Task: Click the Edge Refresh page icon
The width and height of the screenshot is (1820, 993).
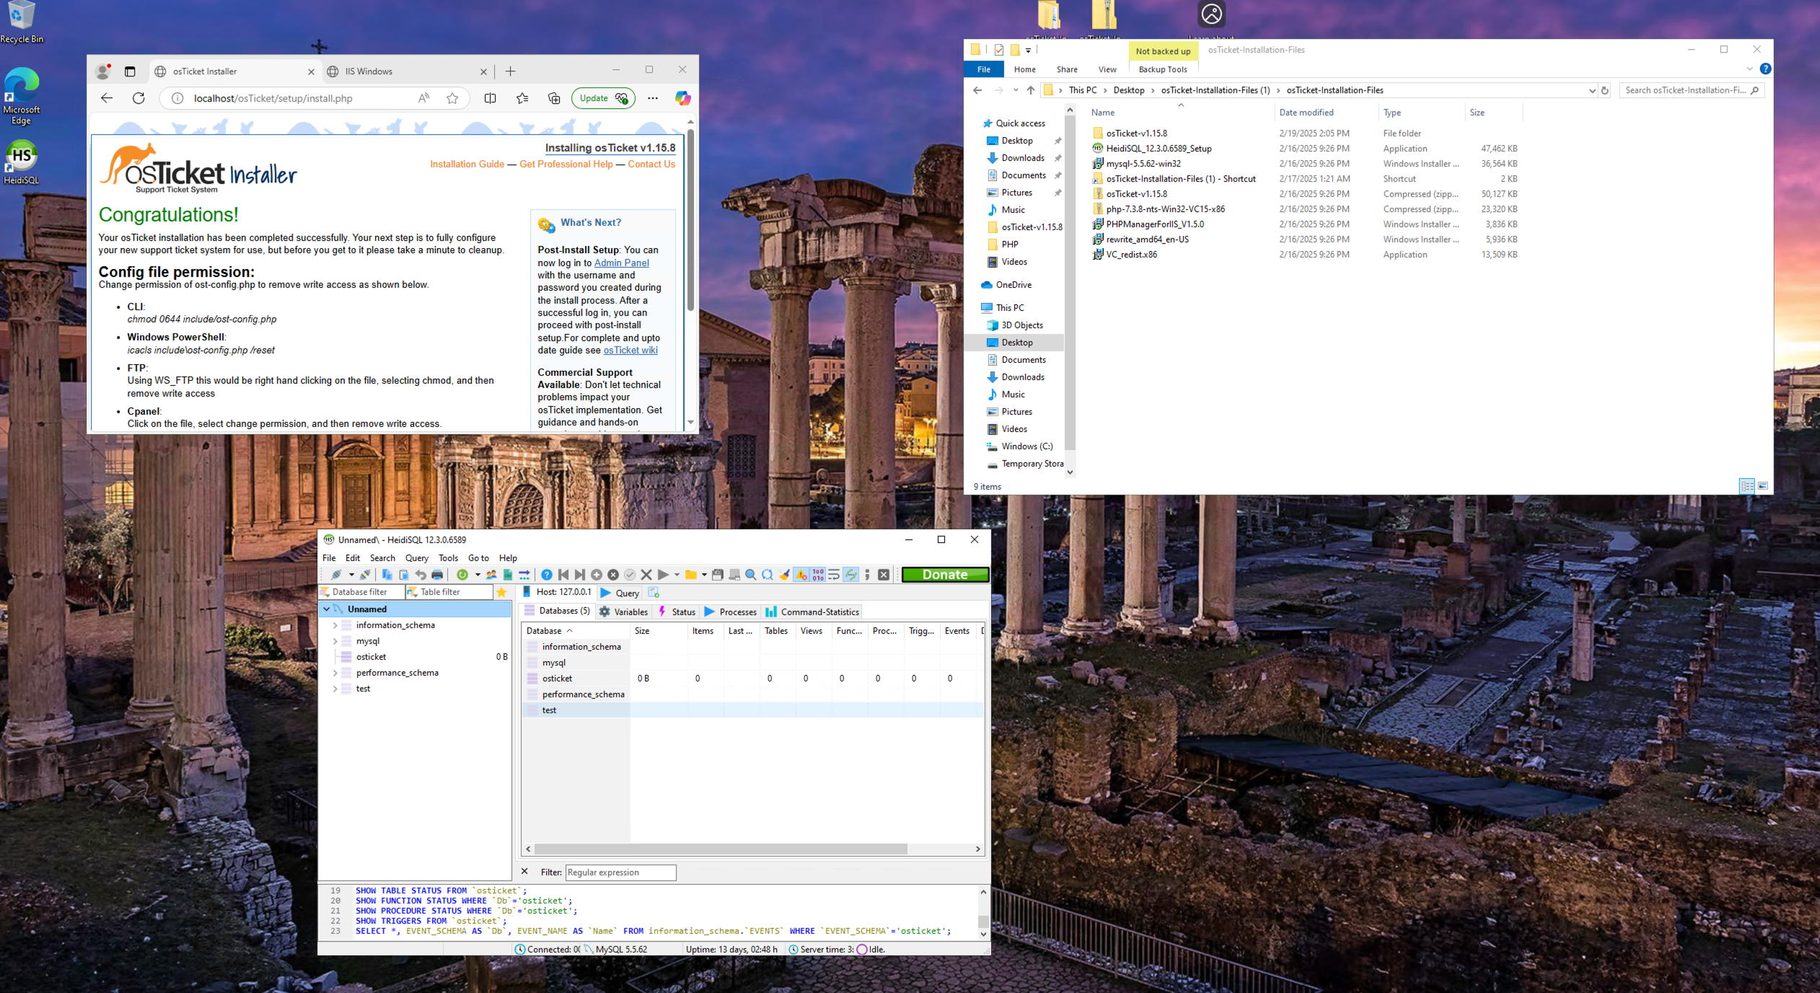Action: pos(139,98)
